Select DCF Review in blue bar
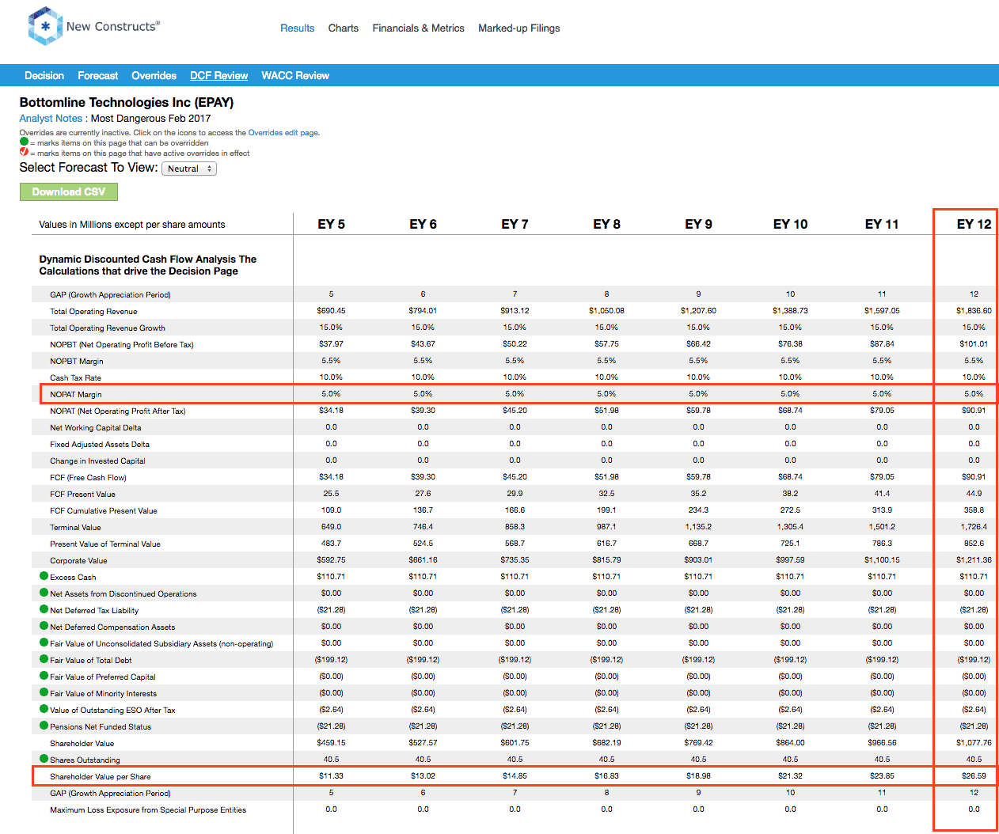The width and height of the screenshot is (999, 834). (x=219, y=75)
